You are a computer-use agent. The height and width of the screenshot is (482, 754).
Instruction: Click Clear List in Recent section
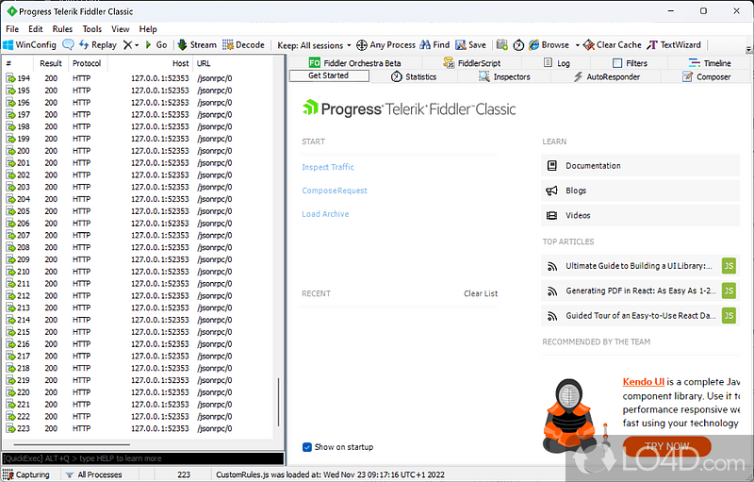tap(481, 293)
